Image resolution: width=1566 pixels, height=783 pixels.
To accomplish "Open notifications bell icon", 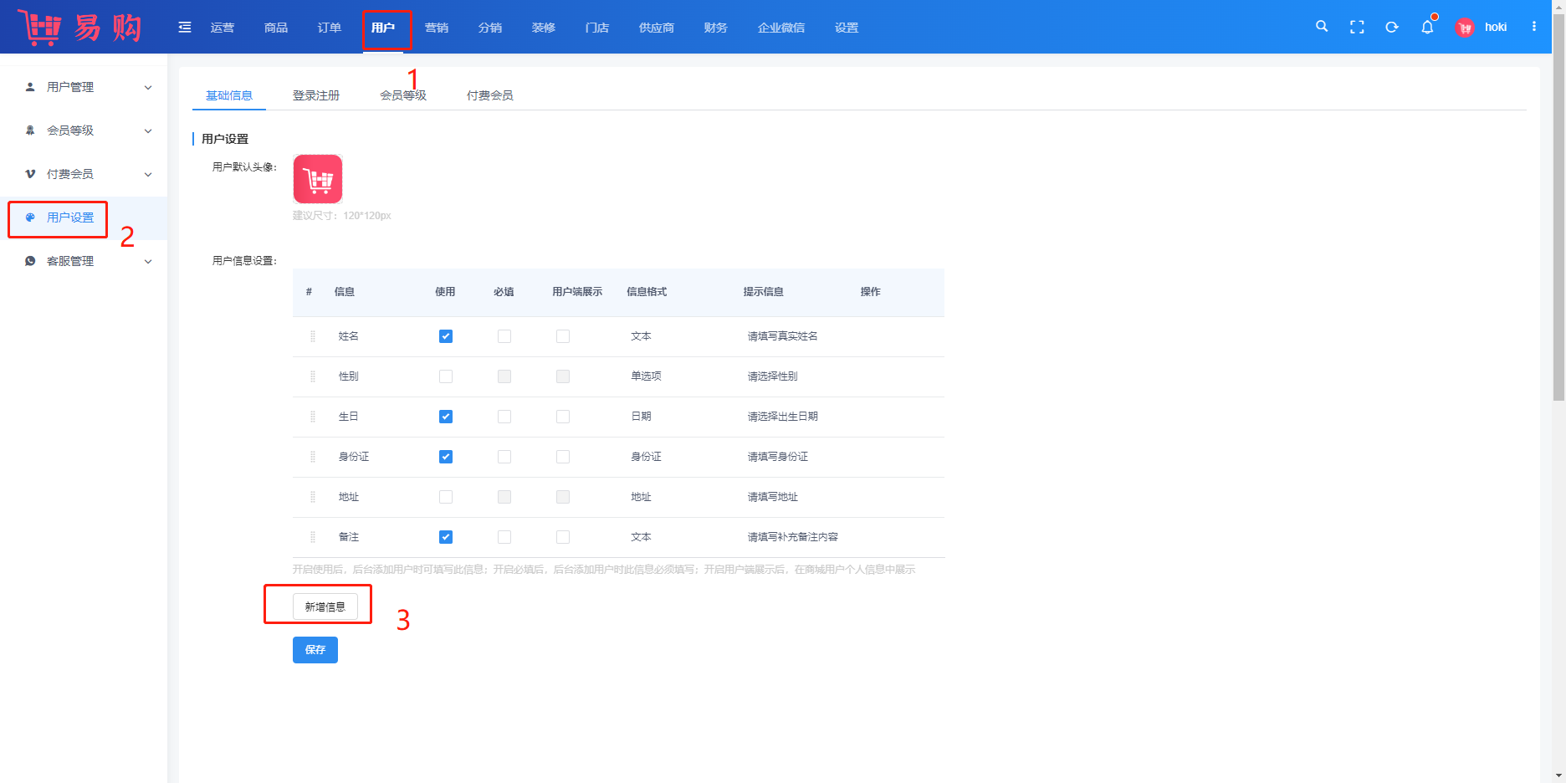I will click(1427, 28).
